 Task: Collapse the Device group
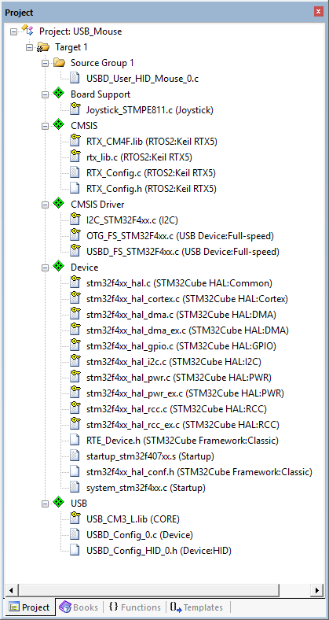point(45,268)
